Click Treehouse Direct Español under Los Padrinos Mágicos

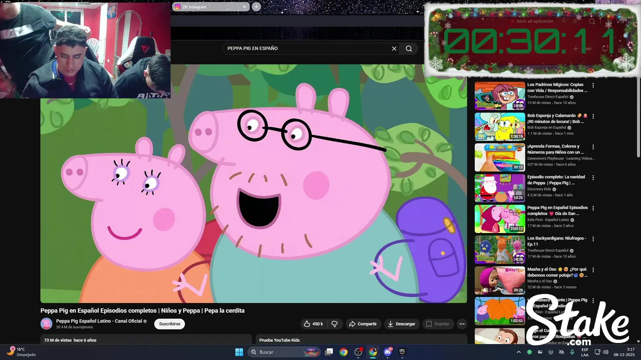[x=548, y=97]
